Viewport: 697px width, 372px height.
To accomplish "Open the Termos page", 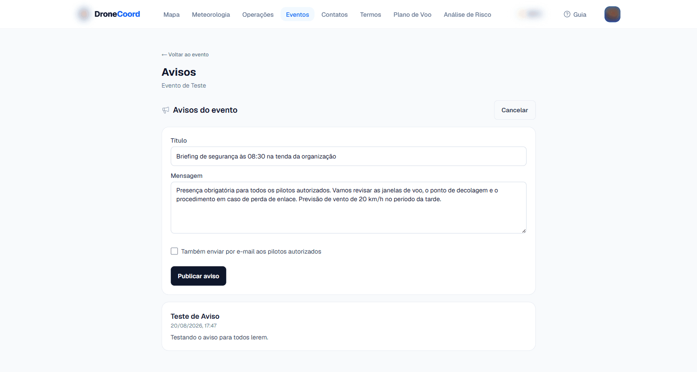I will pos(371,15).
